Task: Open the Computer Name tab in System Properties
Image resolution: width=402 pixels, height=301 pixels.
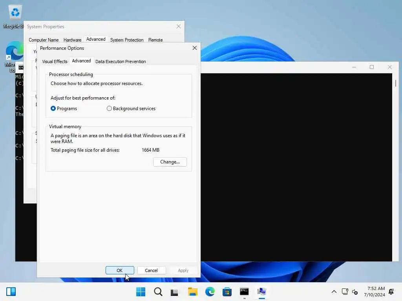Action: click(x=44, y=40)
